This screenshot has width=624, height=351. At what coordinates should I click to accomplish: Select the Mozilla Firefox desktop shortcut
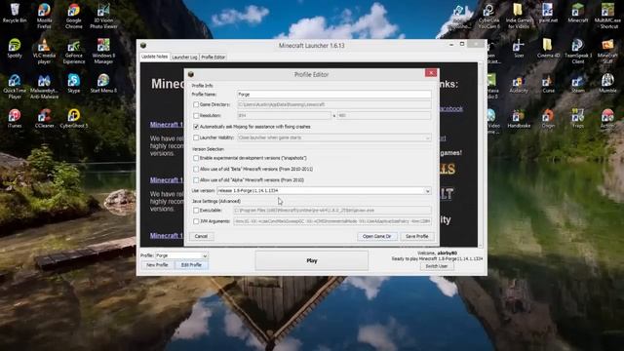[x=44, y=16]
